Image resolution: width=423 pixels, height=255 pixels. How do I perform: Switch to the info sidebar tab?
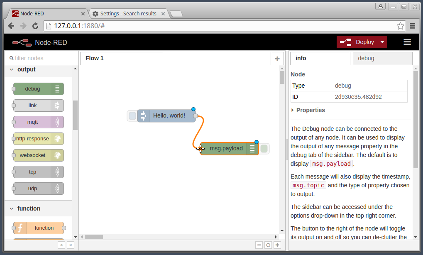pyautogui.click(x=320, y=58)
